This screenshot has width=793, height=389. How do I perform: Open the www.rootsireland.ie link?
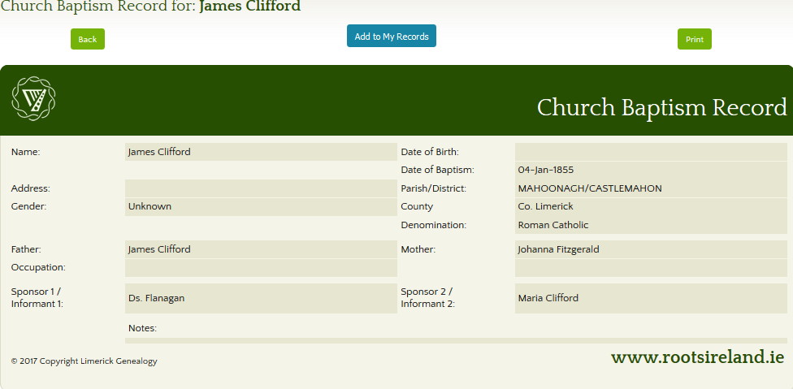697,357
